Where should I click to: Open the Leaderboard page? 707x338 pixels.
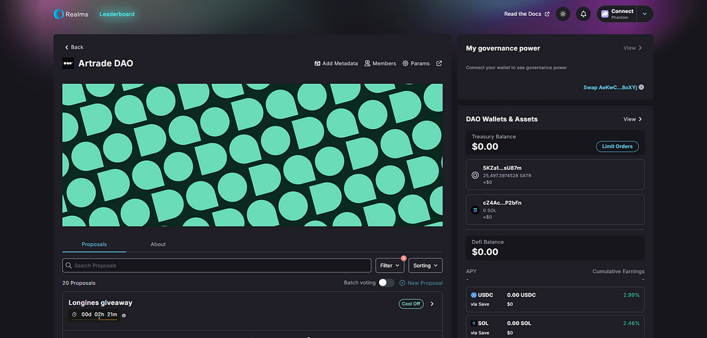coord(117,14)
